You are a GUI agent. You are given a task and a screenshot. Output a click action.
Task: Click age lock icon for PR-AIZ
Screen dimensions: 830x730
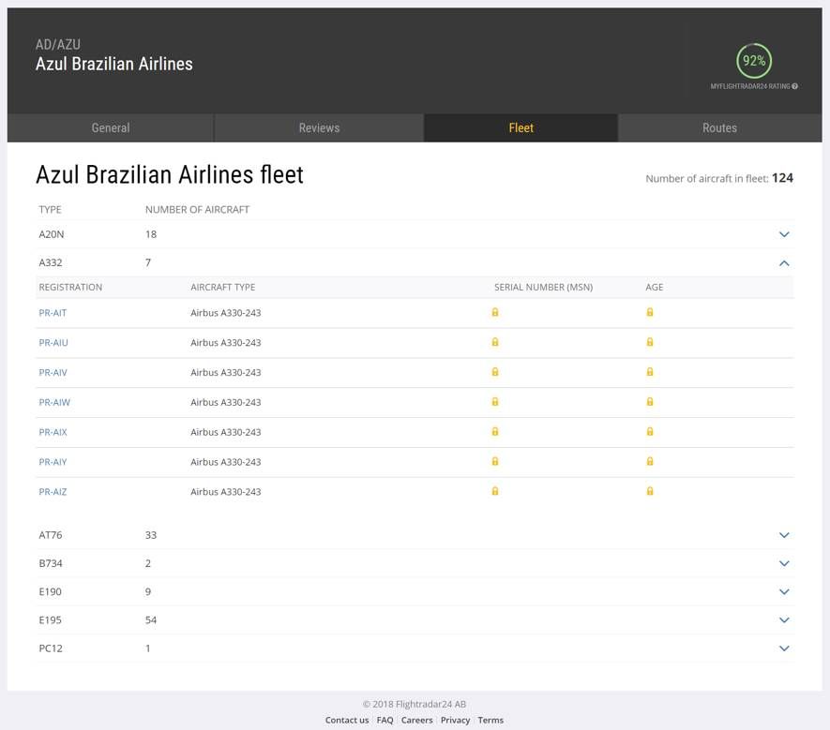pyautogui.click(x=650, y=491)
